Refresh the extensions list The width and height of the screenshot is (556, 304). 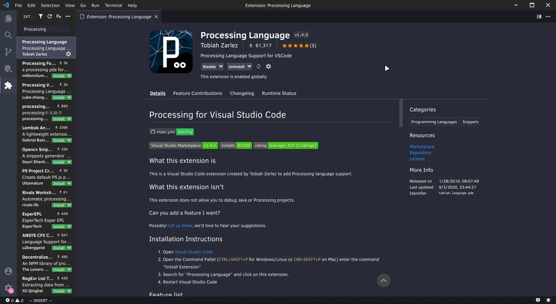point(50,16)
